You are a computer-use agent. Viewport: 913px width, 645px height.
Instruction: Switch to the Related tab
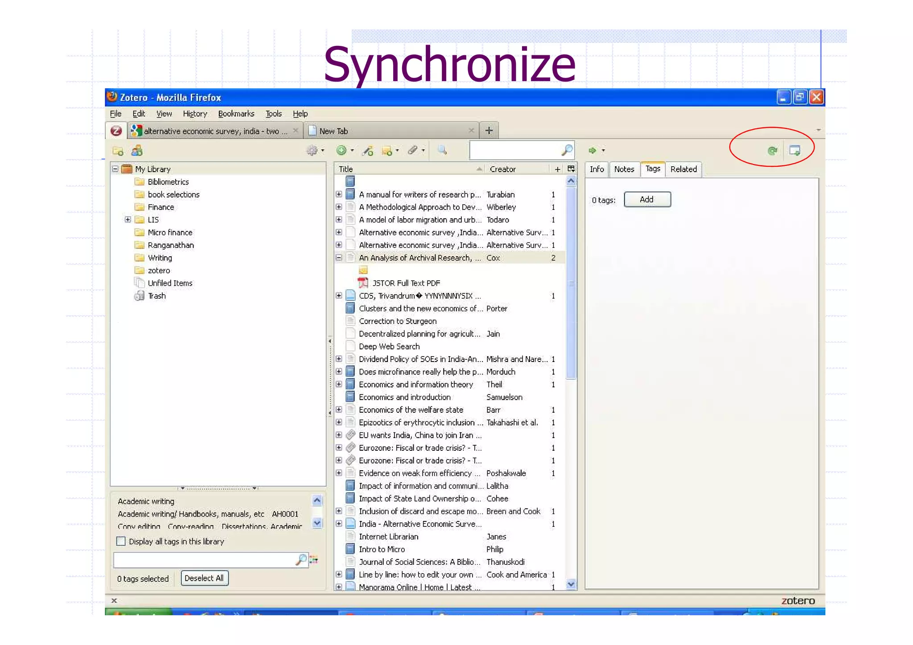click(683, 169)
